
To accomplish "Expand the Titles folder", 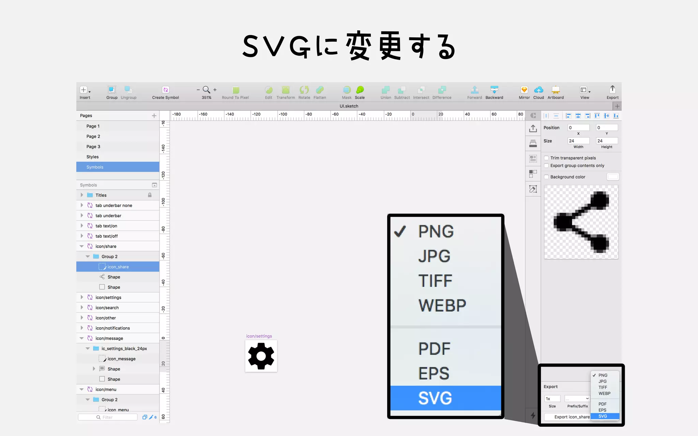I will pos(82,195).
